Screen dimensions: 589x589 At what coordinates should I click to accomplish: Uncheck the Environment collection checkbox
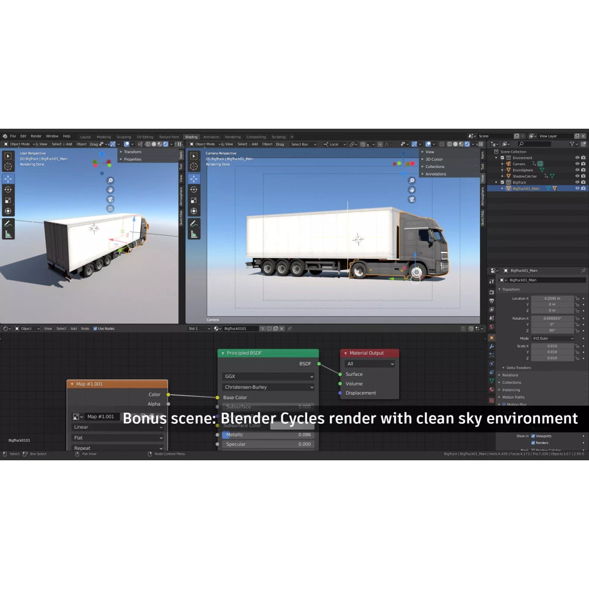(502, 158)
